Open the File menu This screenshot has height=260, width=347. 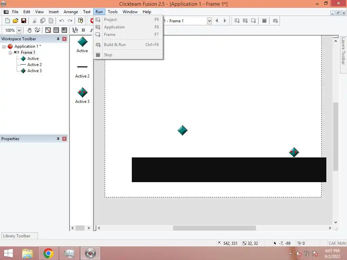(15, 12)
